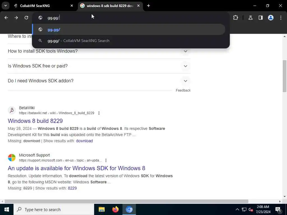Open the Windows Start menu
The height and width of the screenshot is (215, 287).
(7, 209)
